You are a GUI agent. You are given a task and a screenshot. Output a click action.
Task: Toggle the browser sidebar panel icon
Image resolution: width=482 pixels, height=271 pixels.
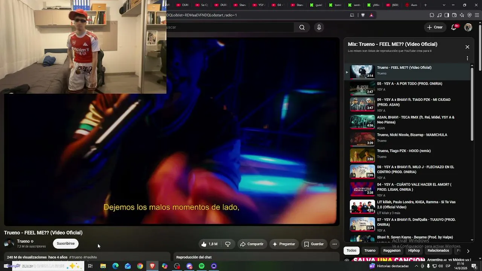pos(447,15)
